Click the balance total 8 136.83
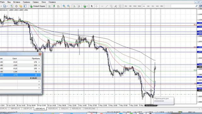Image resolution: width=202 pixels, height=114 pixels. click(34, 78)
